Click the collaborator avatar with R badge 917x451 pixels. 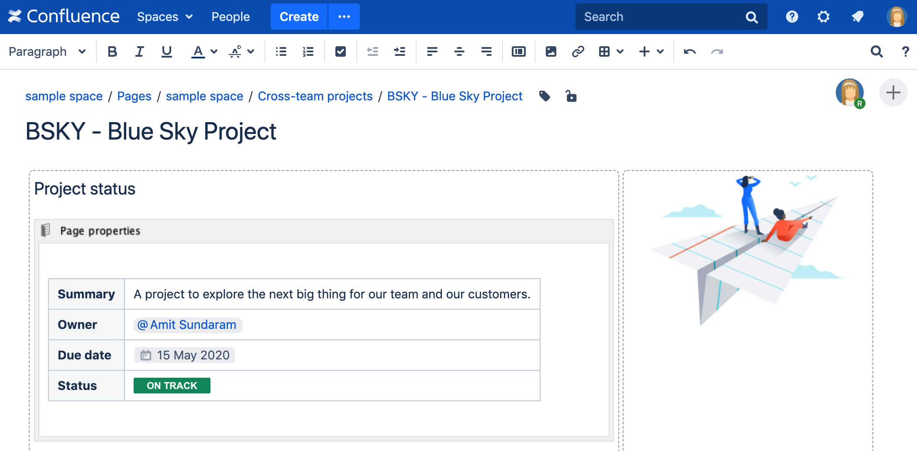coord(850,93)
